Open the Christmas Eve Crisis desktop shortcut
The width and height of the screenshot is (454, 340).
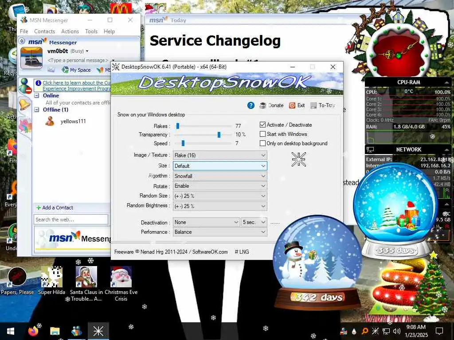(121, 284)
